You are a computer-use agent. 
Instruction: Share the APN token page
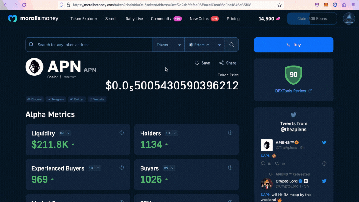coord(228,63)
